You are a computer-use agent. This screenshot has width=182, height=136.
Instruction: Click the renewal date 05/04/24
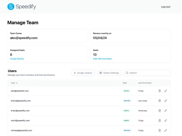coord(100,38)
